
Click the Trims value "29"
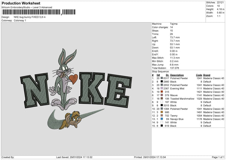click(x=171, y=34)
